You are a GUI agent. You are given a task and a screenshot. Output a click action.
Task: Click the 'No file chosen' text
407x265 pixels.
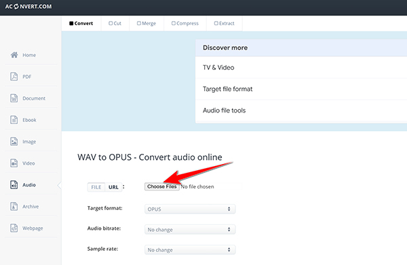click(x=198, y=186)
